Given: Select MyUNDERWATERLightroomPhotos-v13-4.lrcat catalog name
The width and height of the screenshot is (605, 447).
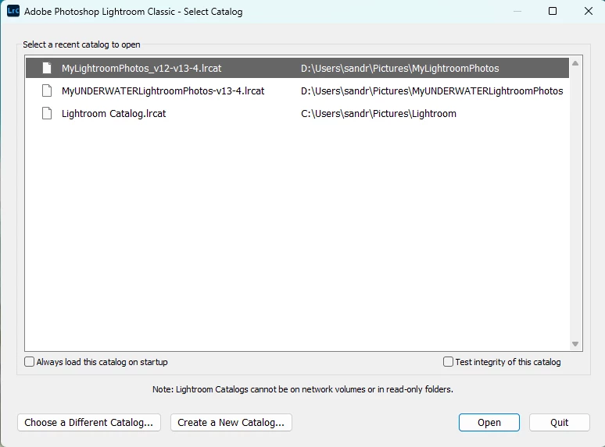Looking at the screenshot, I should 163,90.
